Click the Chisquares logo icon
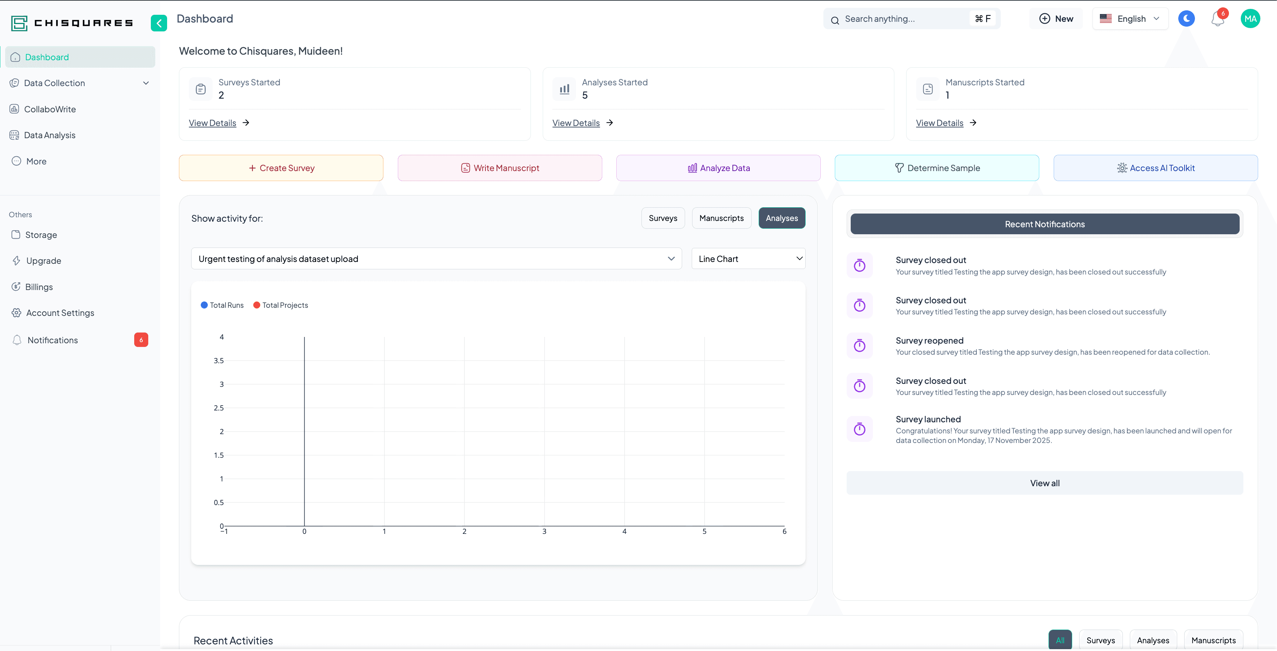This screenshot has width=1277, height=651. (x=19, y=23)
